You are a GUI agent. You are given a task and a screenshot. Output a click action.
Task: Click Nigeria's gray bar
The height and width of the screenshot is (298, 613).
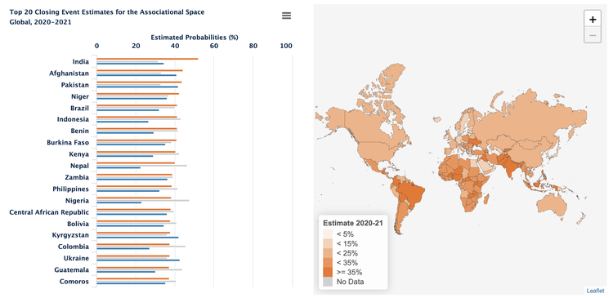[143, 200]
